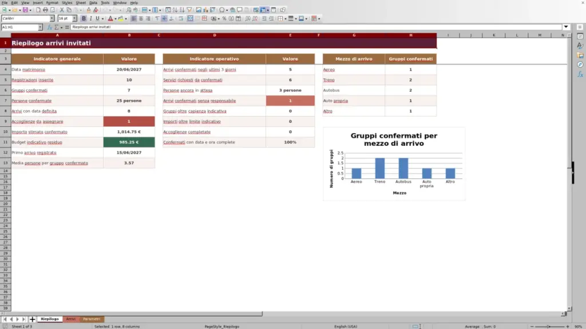Click the Select Function sum button
This screenshot has width=586, height=329.
point(57,27)
